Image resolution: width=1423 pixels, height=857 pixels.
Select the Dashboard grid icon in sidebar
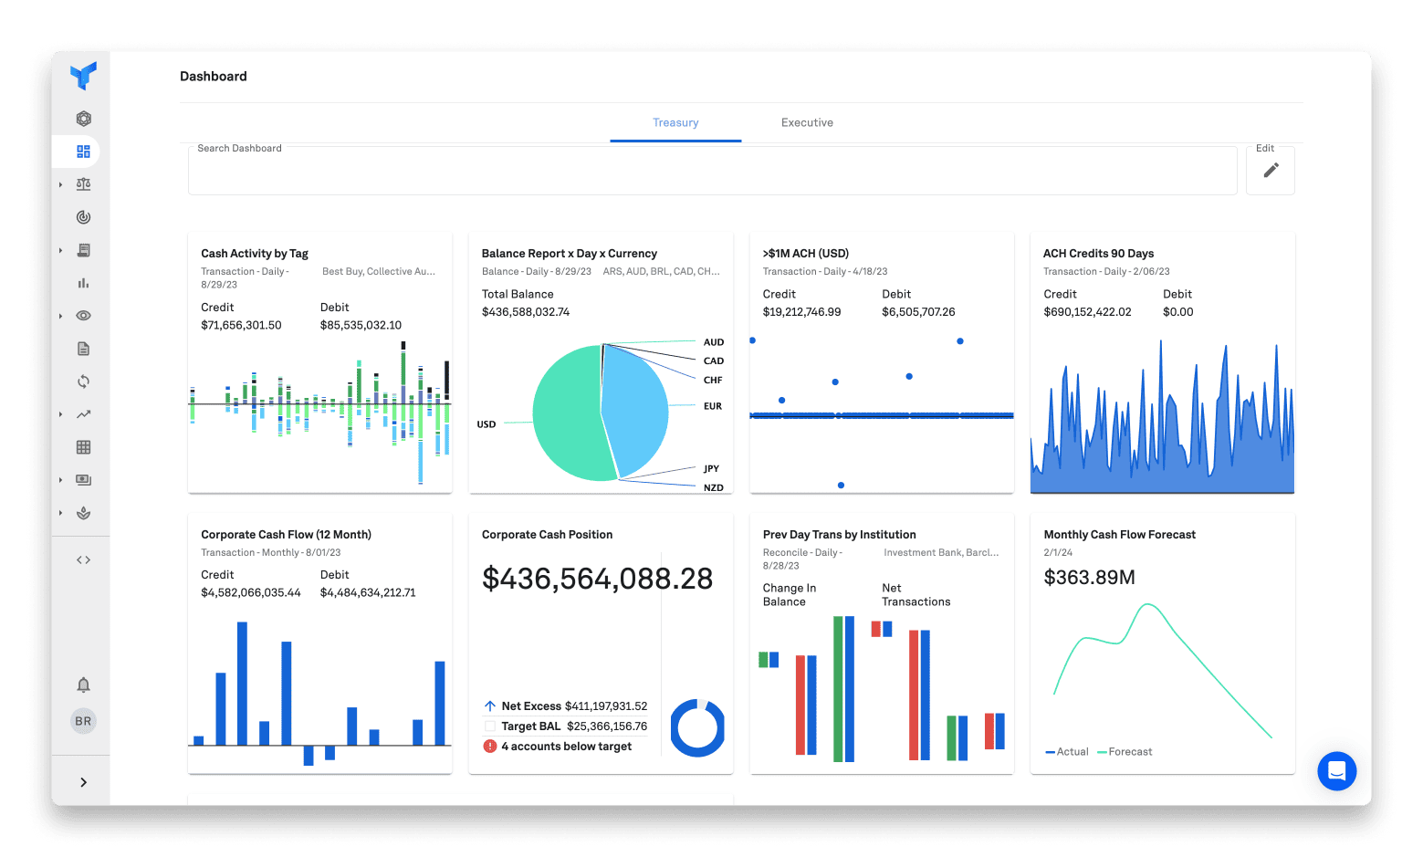[x=83, y=152]
